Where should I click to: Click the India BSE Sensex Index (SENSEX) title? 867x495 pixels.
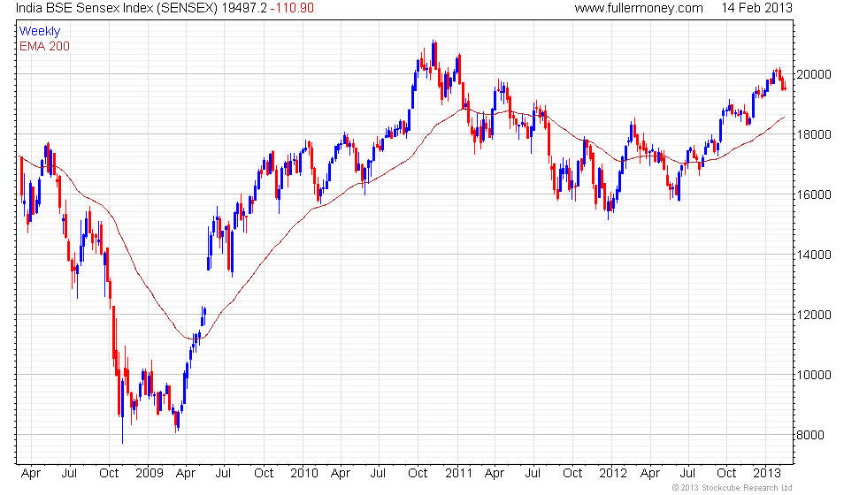[x=117, y=8]
